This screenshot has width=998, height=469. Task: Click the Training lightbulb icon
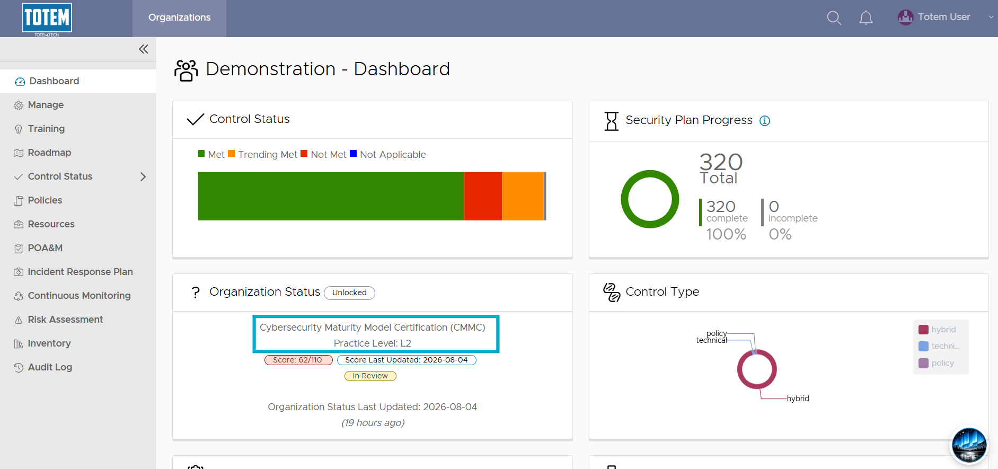click(x=19, y=129)
